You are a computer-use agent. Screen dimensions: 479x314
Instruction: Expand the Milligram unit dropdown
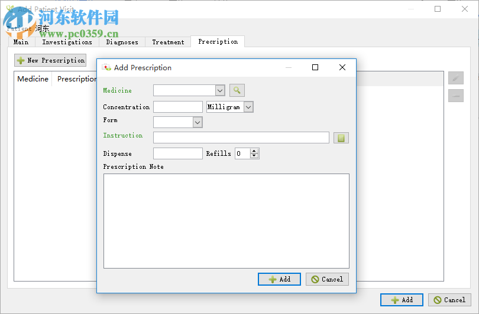point(248,107)
